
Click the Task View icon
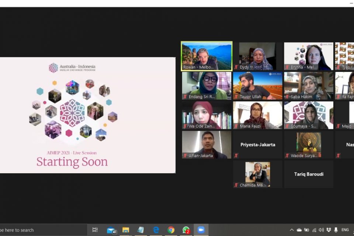95,230
